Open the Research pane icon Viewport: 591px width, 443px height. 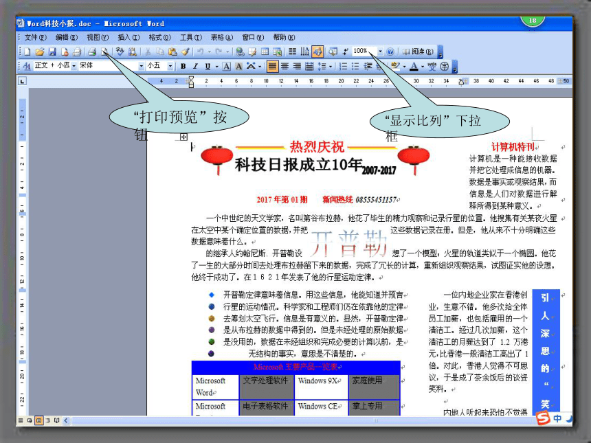(x=133, y=52)
